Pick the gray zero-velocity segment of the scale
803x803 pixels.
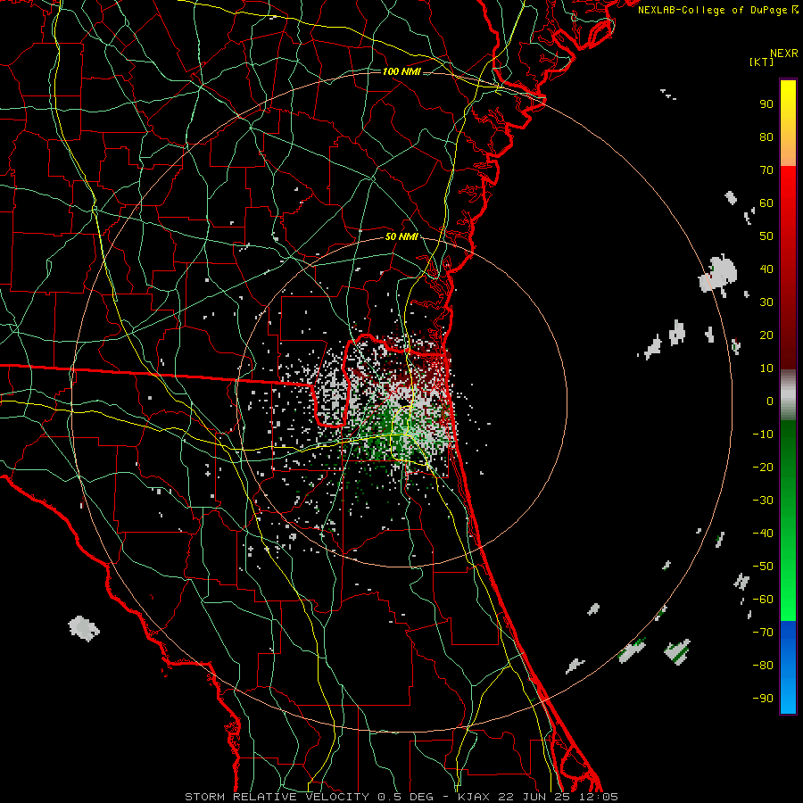click(x=788, y=395)
